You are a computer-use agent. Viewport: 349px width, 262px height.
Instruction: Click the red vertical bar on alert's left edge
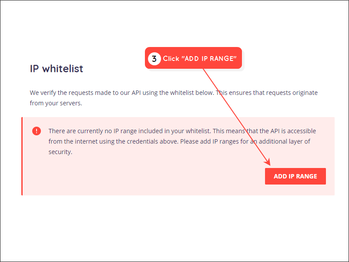(22, 156)
